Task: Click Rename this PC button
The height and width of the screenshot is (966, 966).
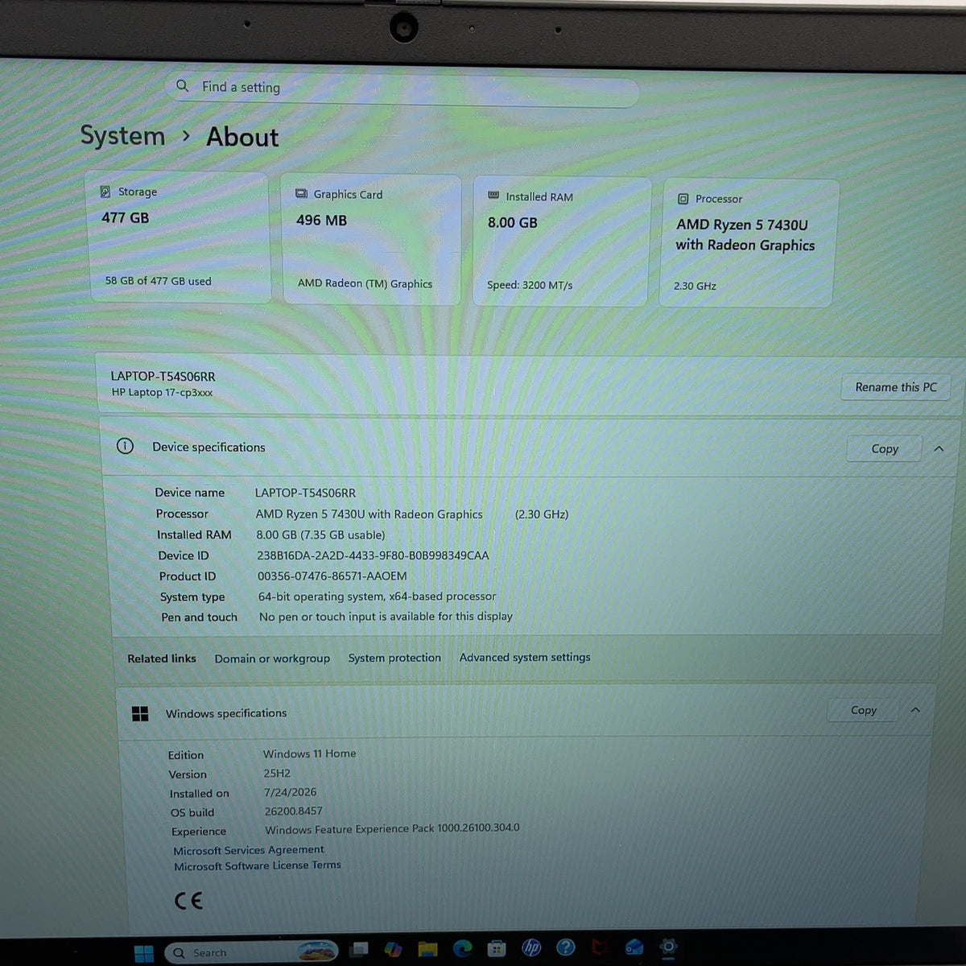Action: tap(896, 387)
